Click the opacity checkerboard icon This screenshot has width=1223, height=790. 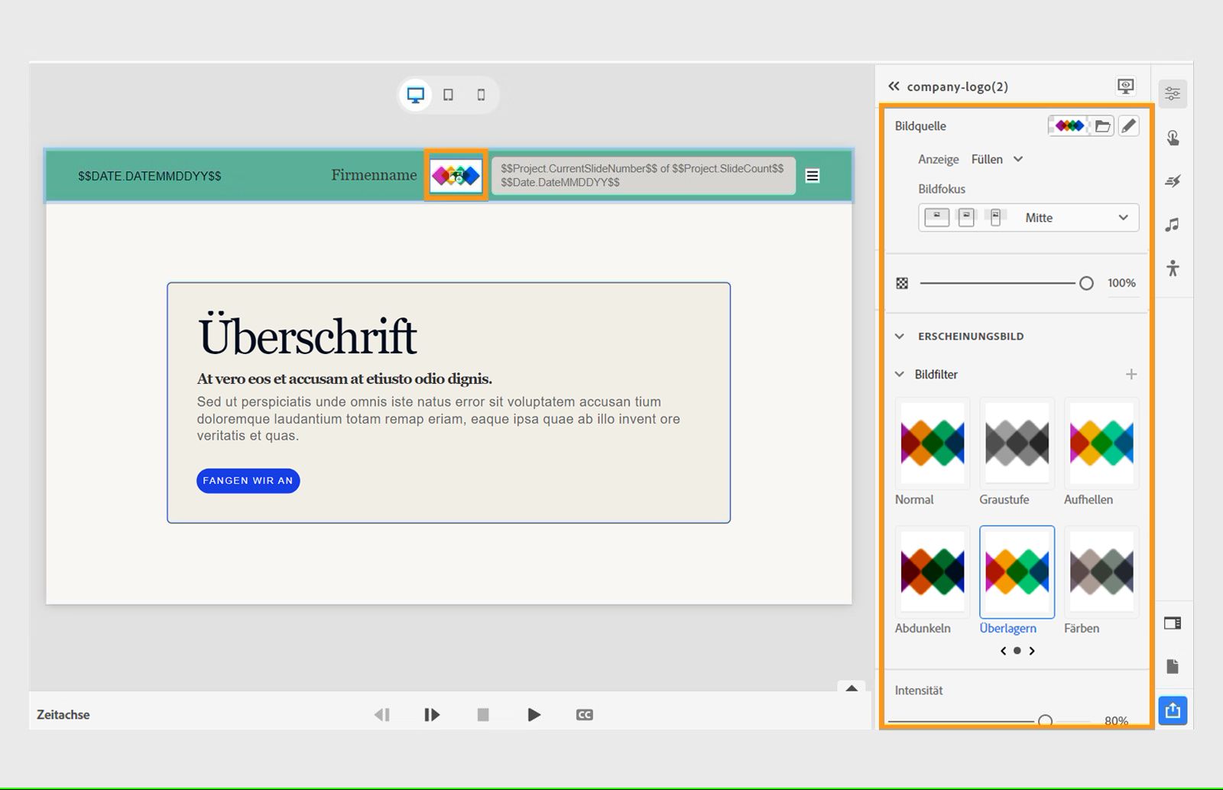(902, 283)
